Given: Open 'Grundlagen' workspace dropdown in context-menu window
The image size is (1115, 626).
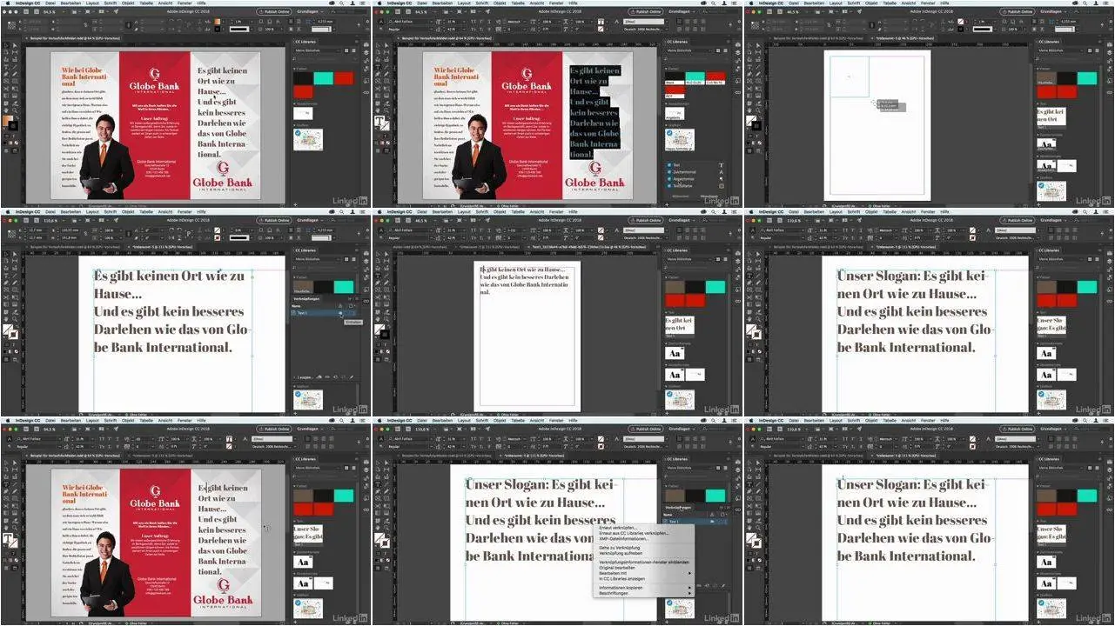Looking at the screenshot, I should 683,429.
